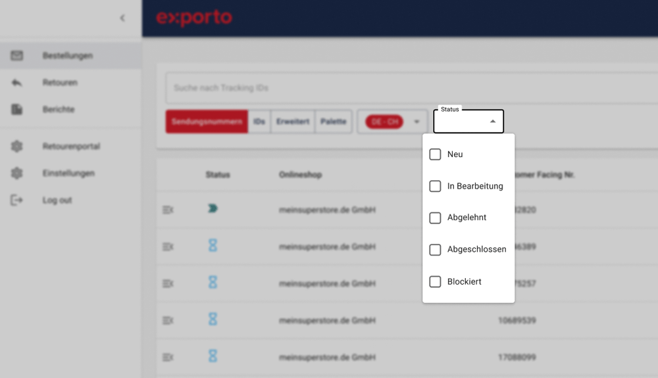Viewport: 658px width, 378px height.
Task: Collapse the sidebar with the chevron arrow
Action: pyautogui.click(x=122, y=18)
